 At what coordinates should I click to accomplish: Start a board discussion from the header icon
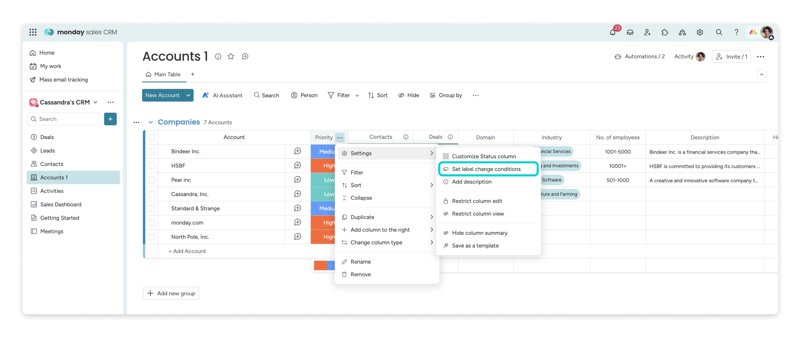[245, 57]
